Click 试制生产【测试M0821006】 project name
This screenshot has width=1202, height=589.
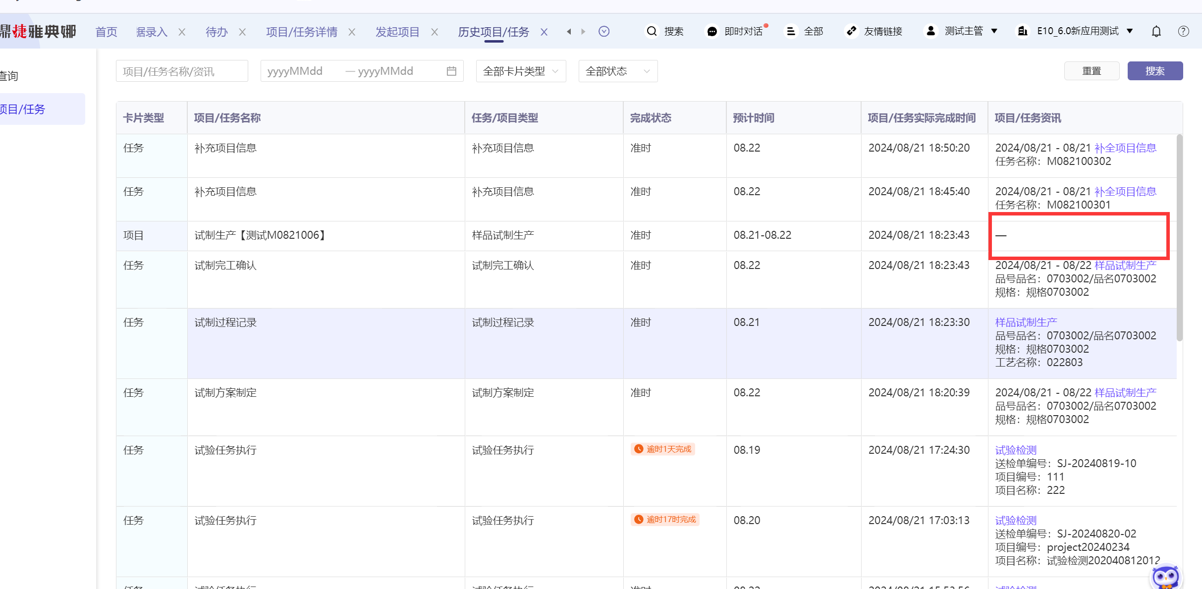tap(261, 235)
